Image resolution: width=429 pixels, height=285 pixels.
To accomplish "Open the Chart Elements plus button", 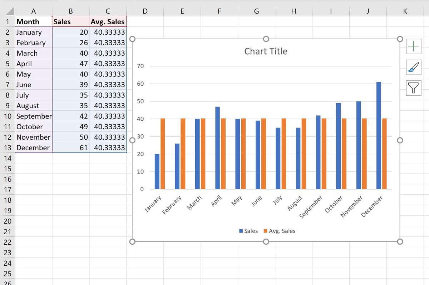I will tap(414, 46).
